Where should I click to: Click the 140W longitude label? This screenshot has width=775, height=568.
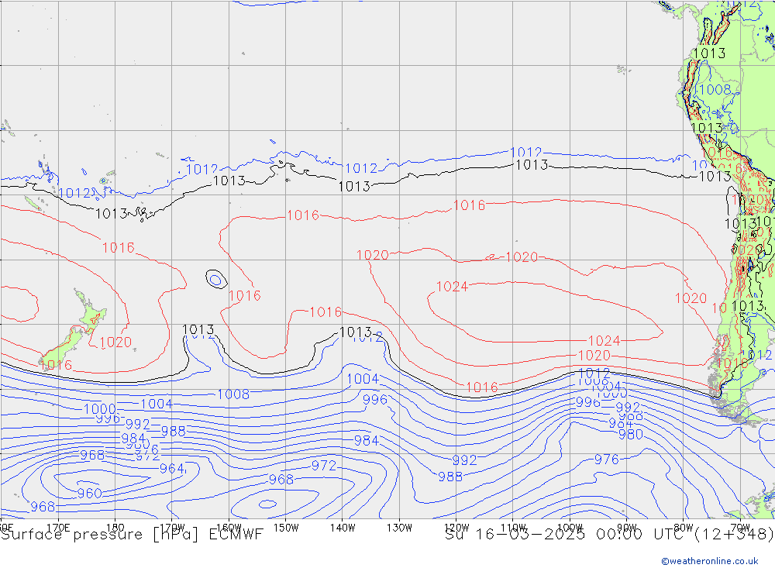click(343, 528)
